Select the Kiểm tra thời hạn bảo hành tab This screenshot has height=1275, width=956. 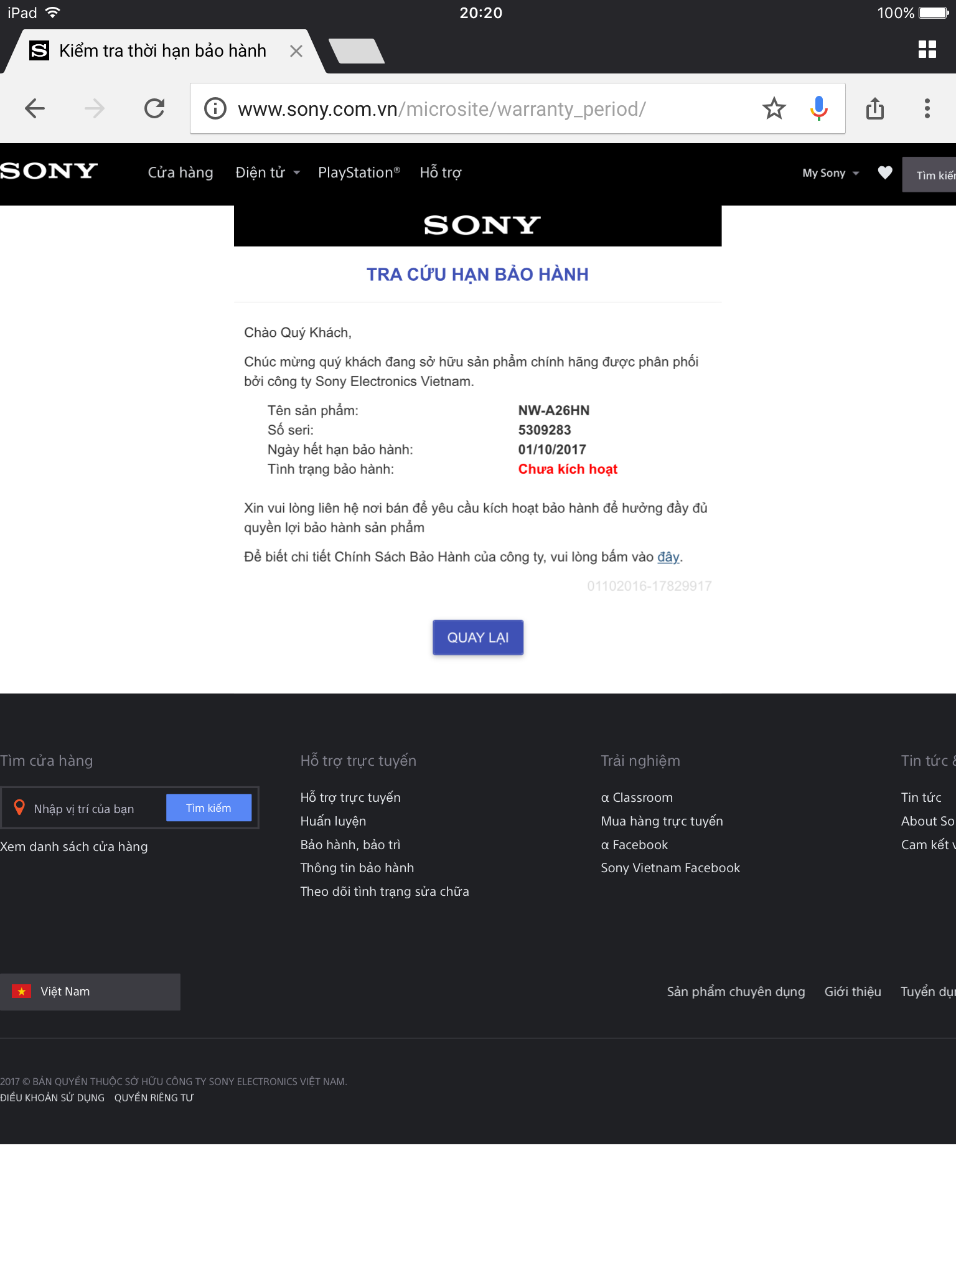coord(163,51)
